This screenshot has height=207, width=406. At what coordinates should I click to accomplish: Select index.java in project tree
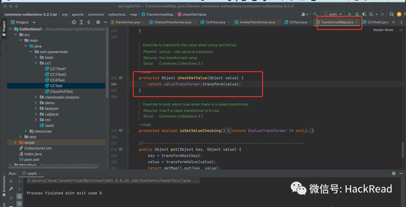pyautogui.click(x=30, y=154)
